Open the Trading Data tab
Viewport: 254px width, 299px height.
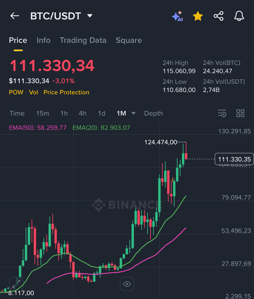pos(83,40)
